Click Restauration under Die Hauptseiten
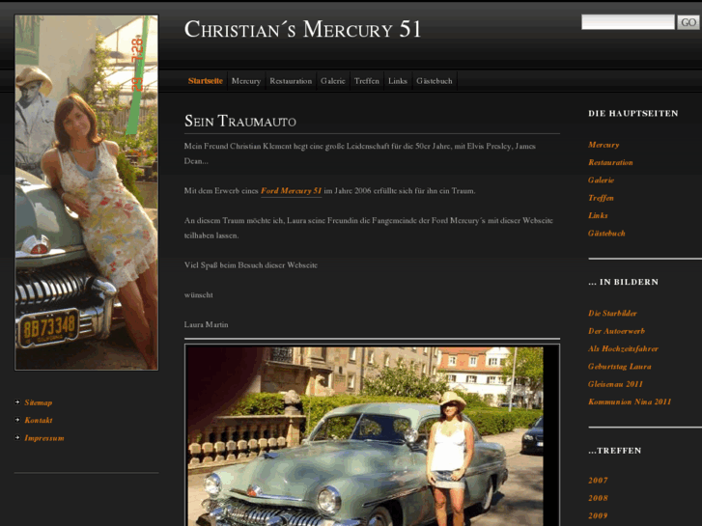 pos(610,162)
